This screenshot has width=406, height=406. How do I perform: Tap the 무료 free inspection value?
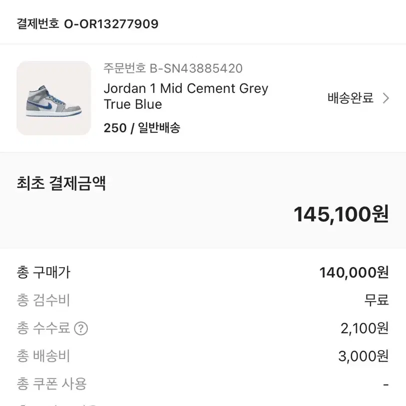(x=377, y=300)
